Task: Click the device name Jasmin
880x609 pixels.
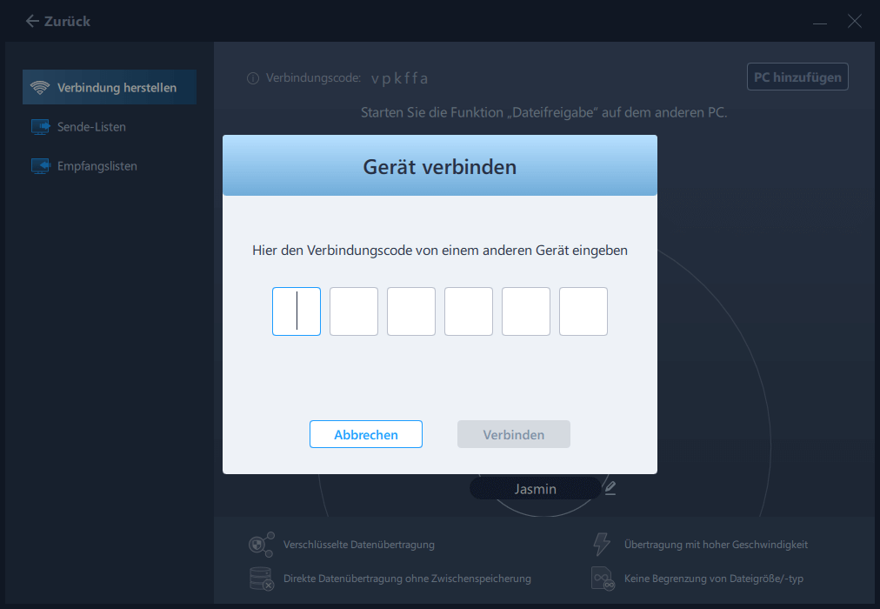Action: pos(534,488)
